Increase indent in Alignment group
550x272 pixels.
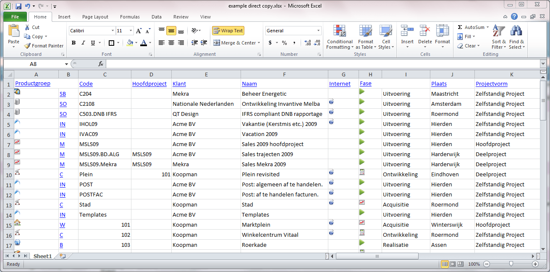(203, 43)
